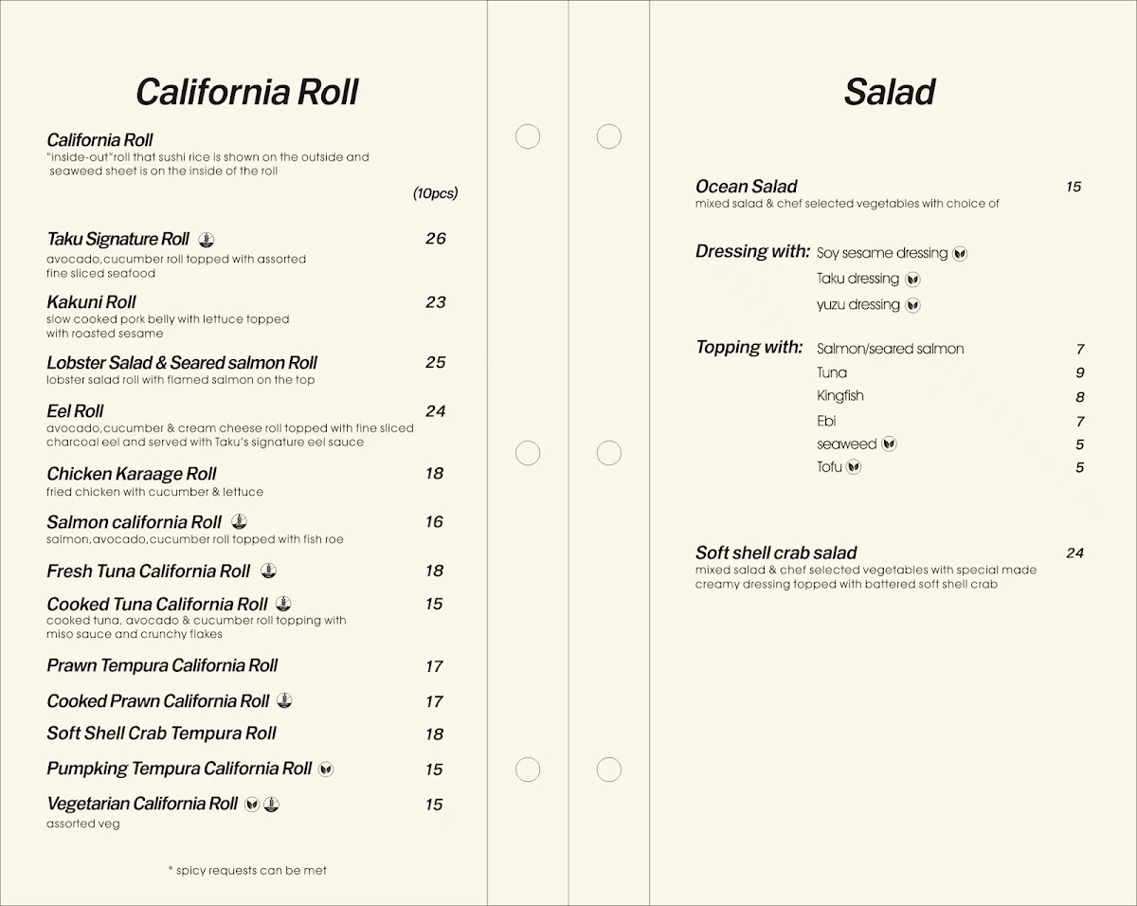Select the Eel Roll menu item
1137x906 pixels.
tap(75, 411)
